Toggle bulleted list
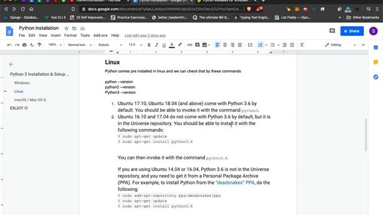Image resolution: width=383 pixels, height=215 pixels. (x=273, y=45)
